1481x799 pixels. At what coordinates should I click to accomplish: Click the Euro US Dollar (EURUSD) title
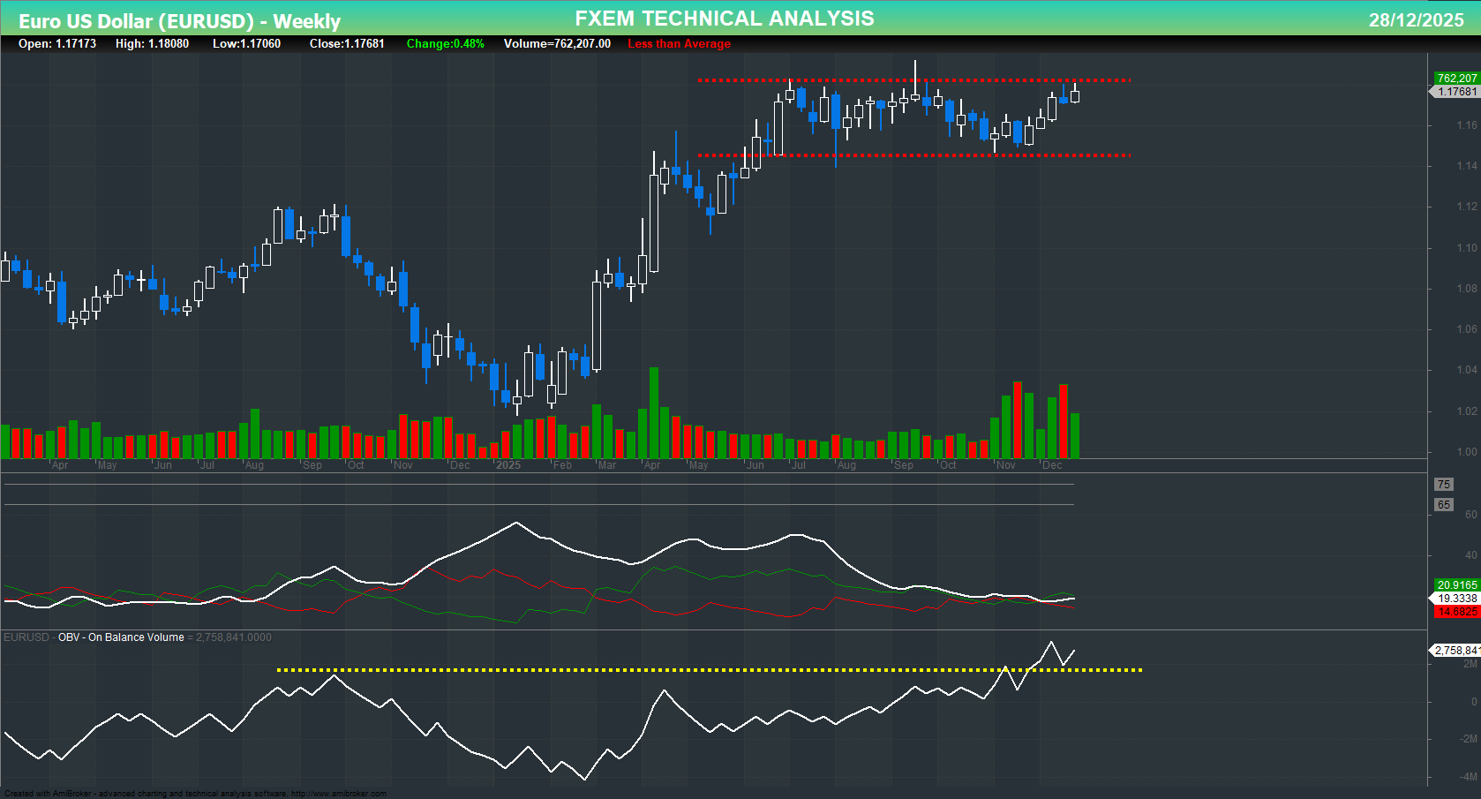point(139,21)
